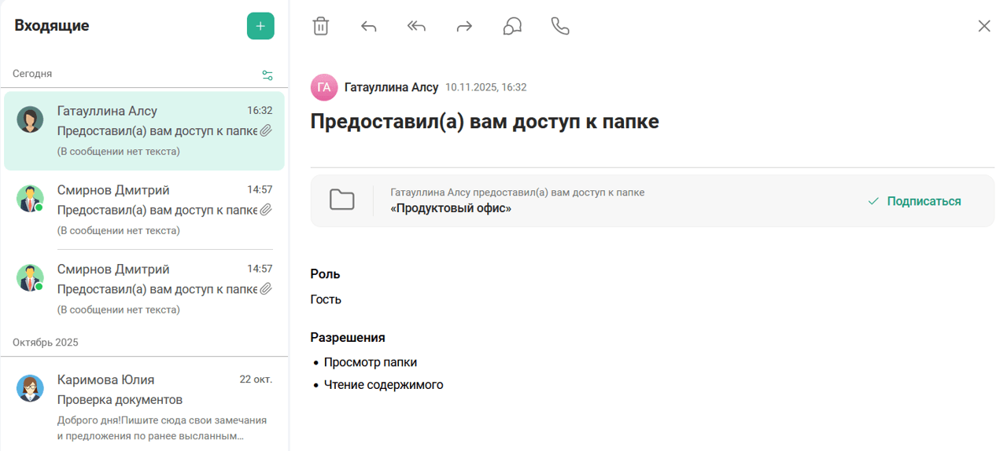
Task: Delete the message with trash icon
Action: tap(321, 26)
